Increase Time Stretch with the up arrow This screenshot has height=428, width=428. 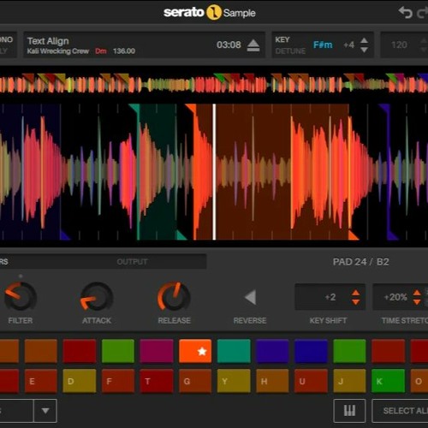tap(417, 293)
